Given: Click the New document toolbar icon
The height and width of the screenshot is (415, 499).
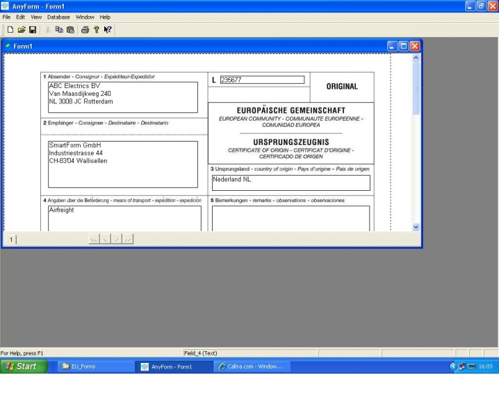Looking at the screenshot, I should coord(10,30).
